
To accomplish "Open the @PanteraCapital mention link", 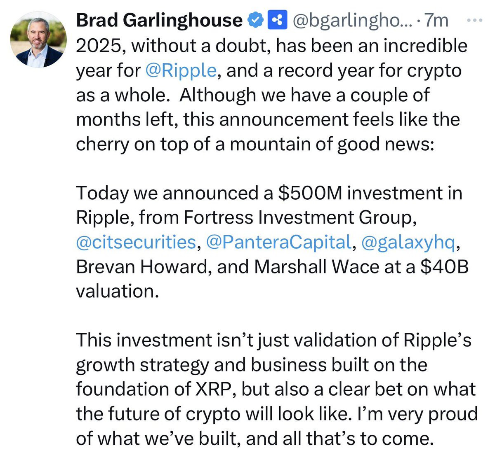I will (x=278, y=242).
